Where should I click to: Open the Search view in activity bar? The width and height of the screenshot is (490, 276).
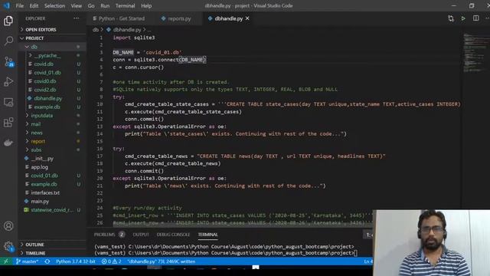8,41
